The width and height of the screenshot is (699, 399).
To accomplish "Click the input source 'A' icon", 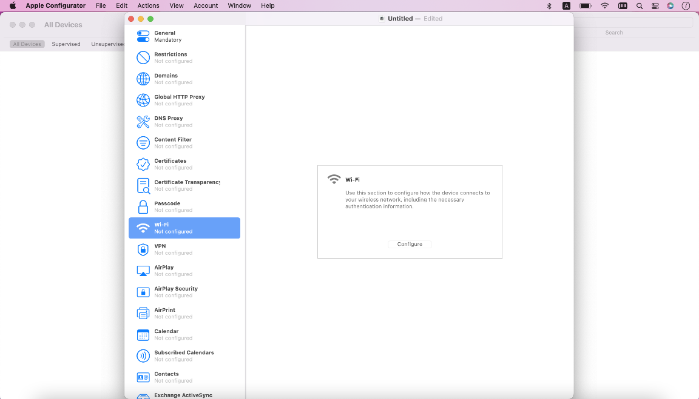I will (566, 6).
